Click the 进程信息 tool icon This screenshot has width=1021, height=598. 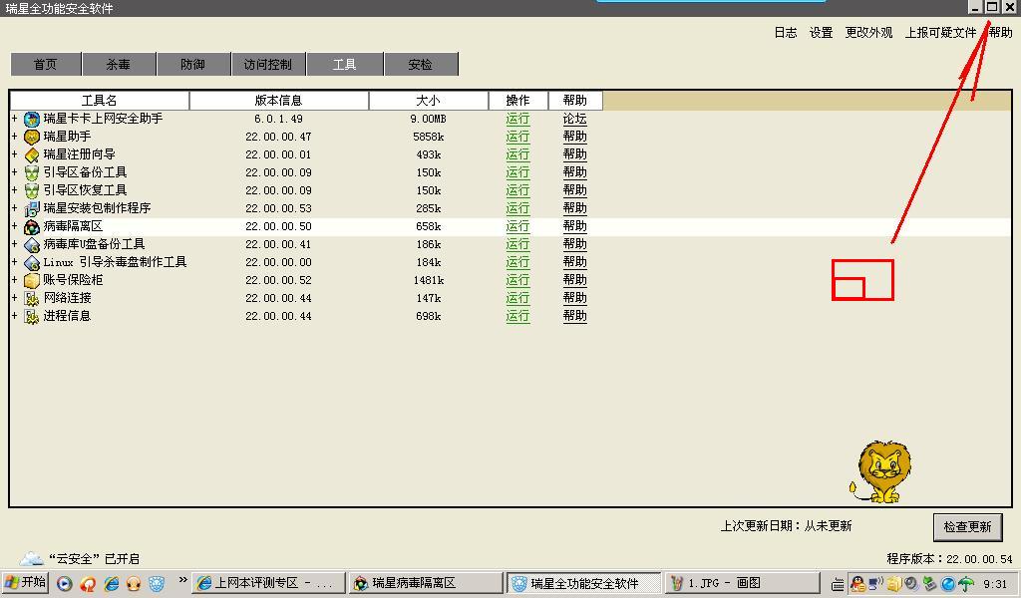[x=31, y=316]
